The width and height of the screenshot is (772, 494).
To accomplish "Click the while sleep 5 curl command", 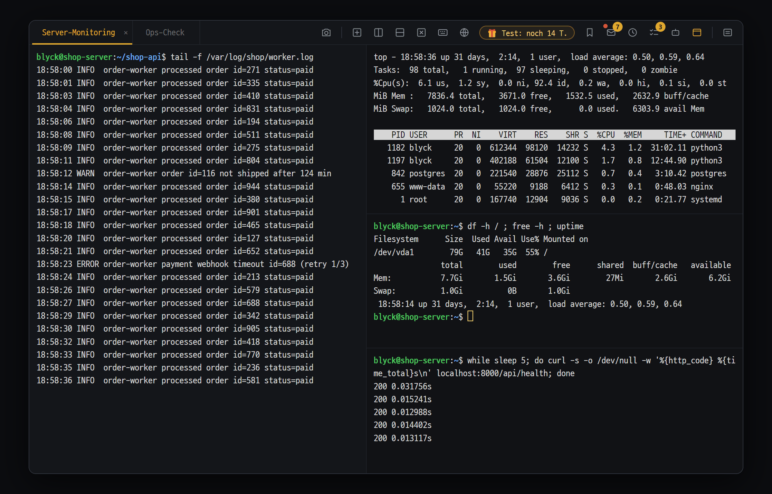I will click(554, 367).
